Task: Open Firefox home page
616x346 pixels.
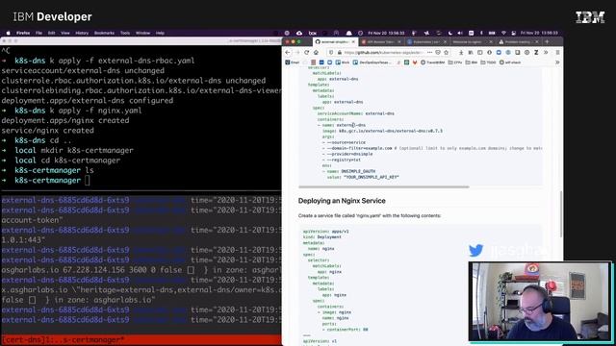Action: (316, 53)
